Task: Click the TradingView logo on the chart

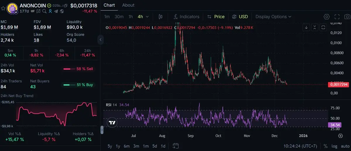Action: coord(111,123)
